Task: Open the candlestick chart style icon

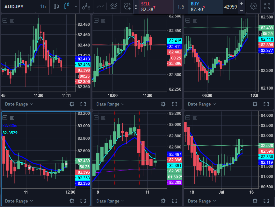Action: (56, 6)
